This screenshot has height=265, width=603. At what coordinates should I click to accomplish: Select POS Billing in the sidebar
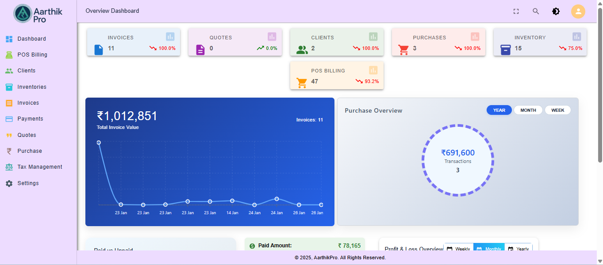(31, 54)
